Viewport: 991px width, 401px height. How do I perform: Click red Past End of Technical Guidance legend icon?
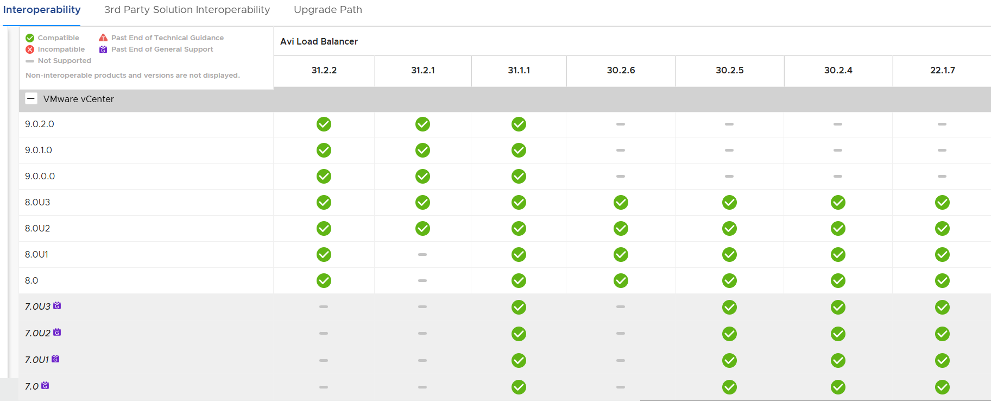[x=103, y=37]
